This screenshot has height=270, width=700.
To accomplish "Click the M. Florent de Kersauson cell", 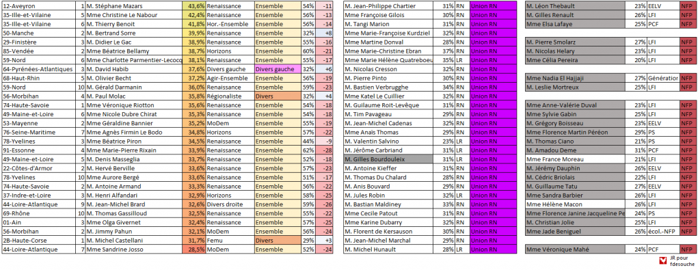I will pyautogui.click(x=388, y=231).
